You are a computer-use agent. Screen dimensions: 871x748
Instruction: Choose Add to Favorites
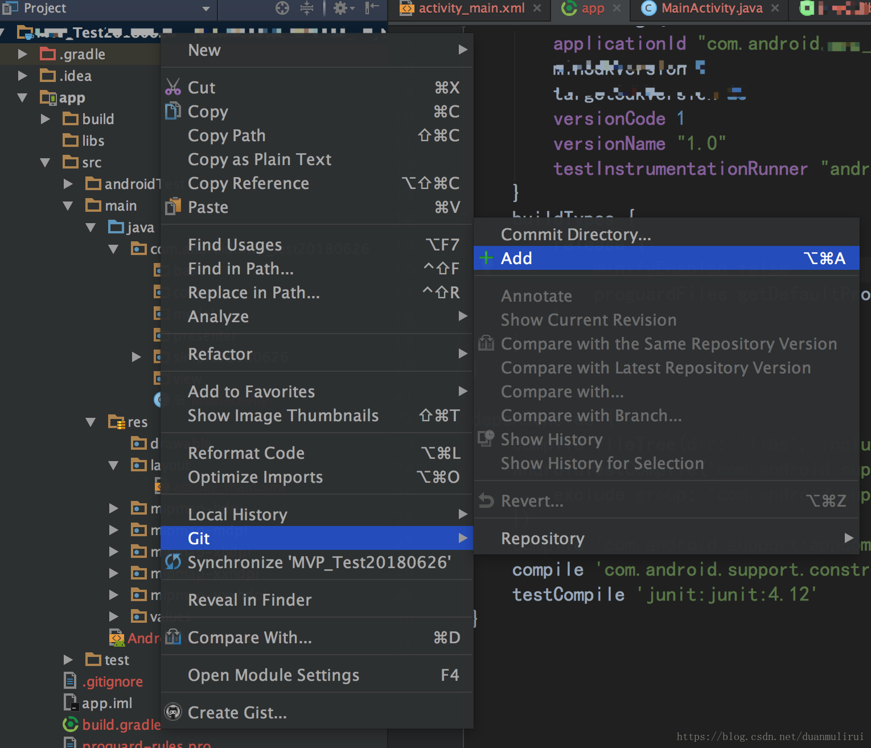pyautogui.click(x=317, y=392)
